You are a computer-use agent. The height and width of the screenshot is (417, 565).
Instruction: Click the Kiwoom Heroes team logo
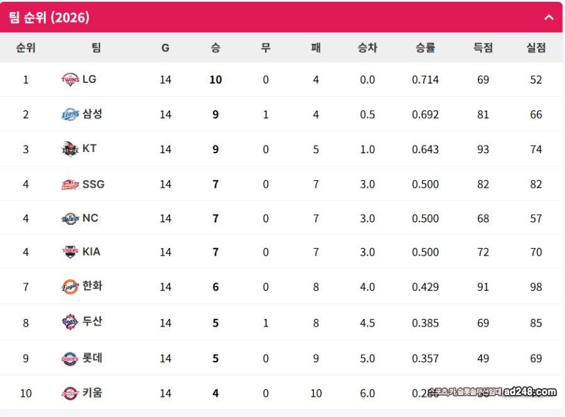pos(70,393)
